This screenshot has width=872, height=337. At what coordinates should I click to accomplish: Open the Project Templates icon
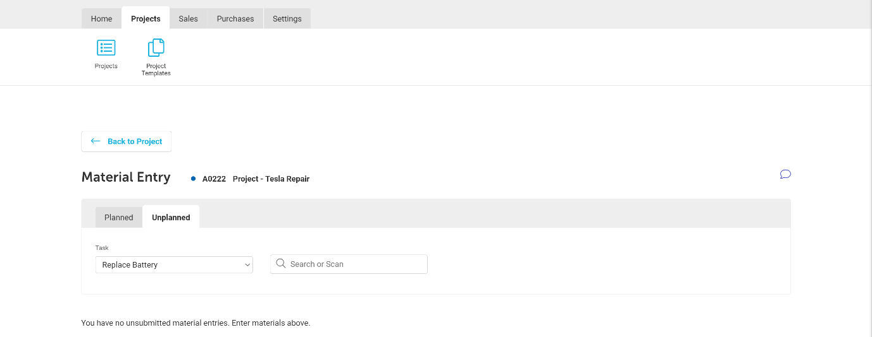156,48
